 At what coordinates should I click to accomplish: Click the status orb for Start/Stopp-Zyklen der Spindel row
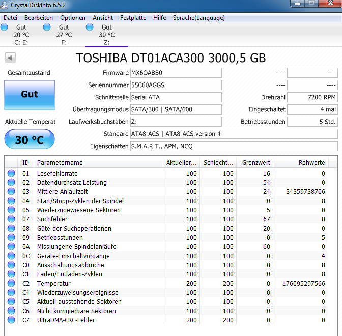pos(11,201)
